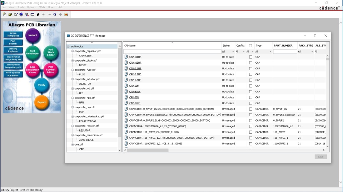Click the purple Import circle
The image size is (343, 192).
(33, 35)
